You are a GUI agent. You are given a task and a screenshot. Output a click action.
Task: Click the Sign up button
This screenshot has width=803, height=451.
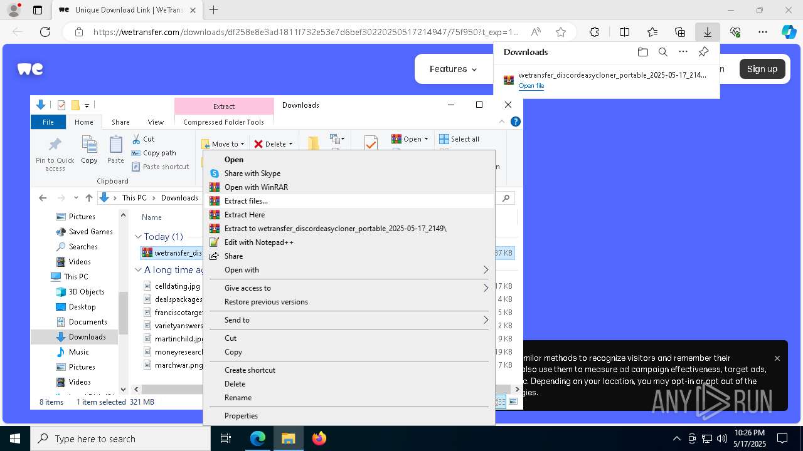coord(762,69)
